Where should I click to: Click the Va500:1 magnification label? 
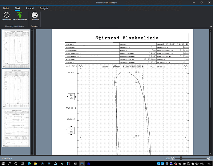tap(71, 108)
